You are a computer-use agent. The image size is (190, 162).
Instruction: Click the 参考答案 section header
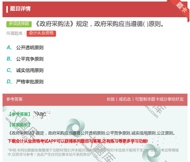tap(14, 99)
